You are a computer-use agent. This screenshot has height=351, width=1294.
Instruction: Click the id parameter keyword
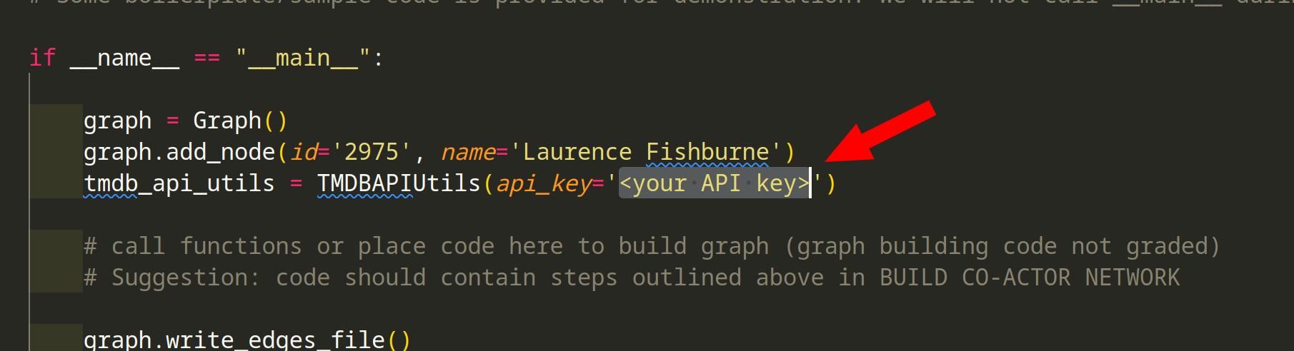[304, 152]
